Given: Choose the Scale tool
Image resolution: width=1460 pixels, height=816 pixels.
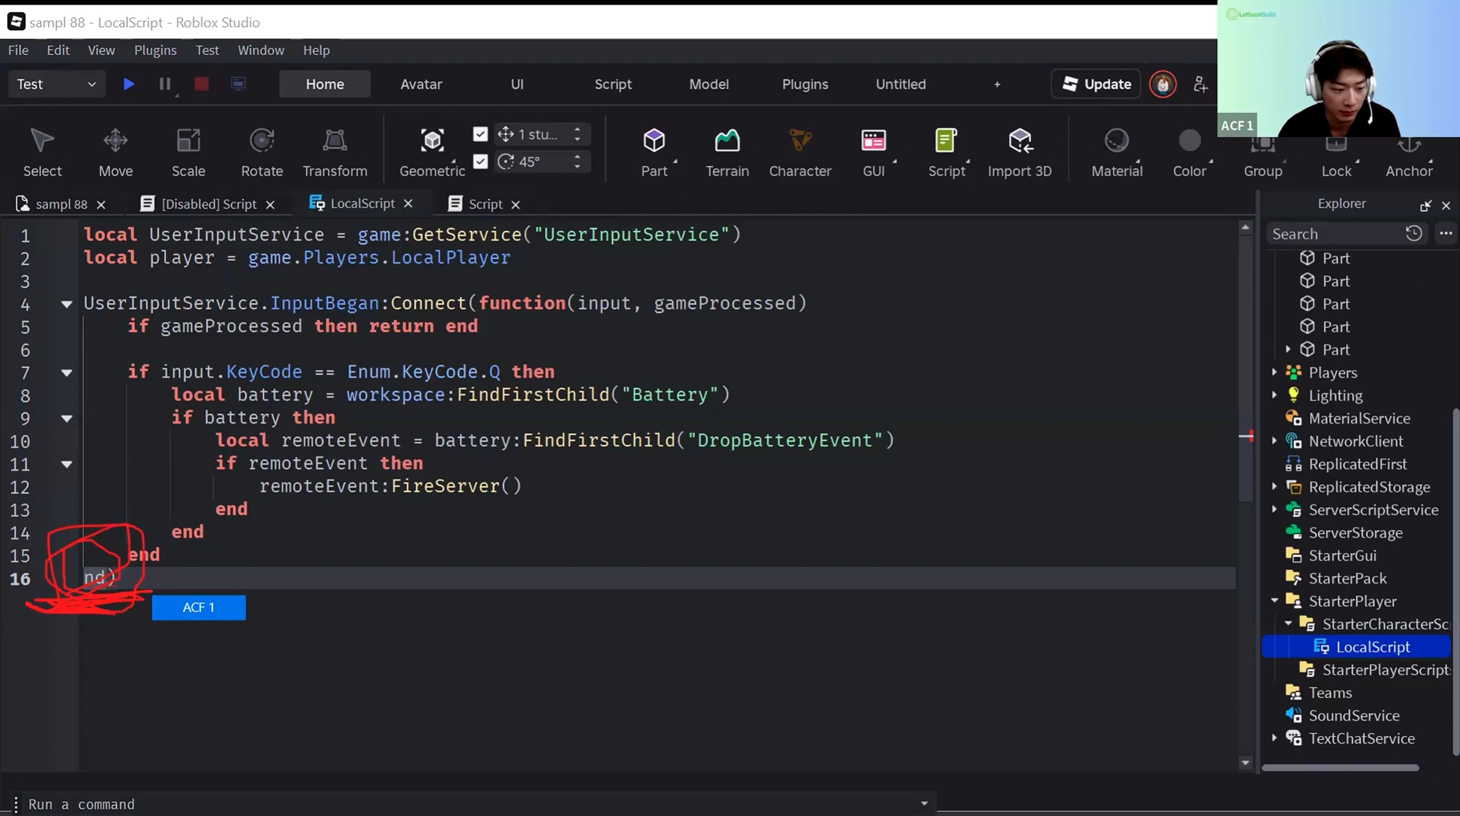Looking at the screenshot, I should click(x=188, y=152).
